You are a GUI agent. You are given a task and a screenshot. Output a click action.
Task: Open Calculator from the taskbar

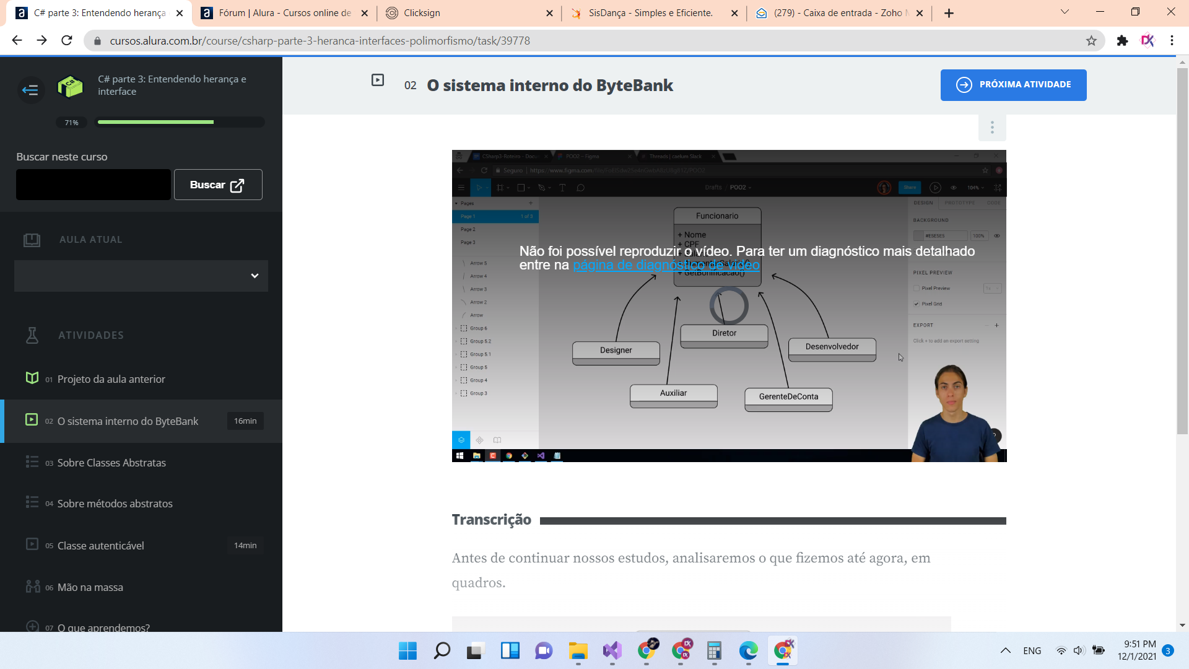coord(714,651)
